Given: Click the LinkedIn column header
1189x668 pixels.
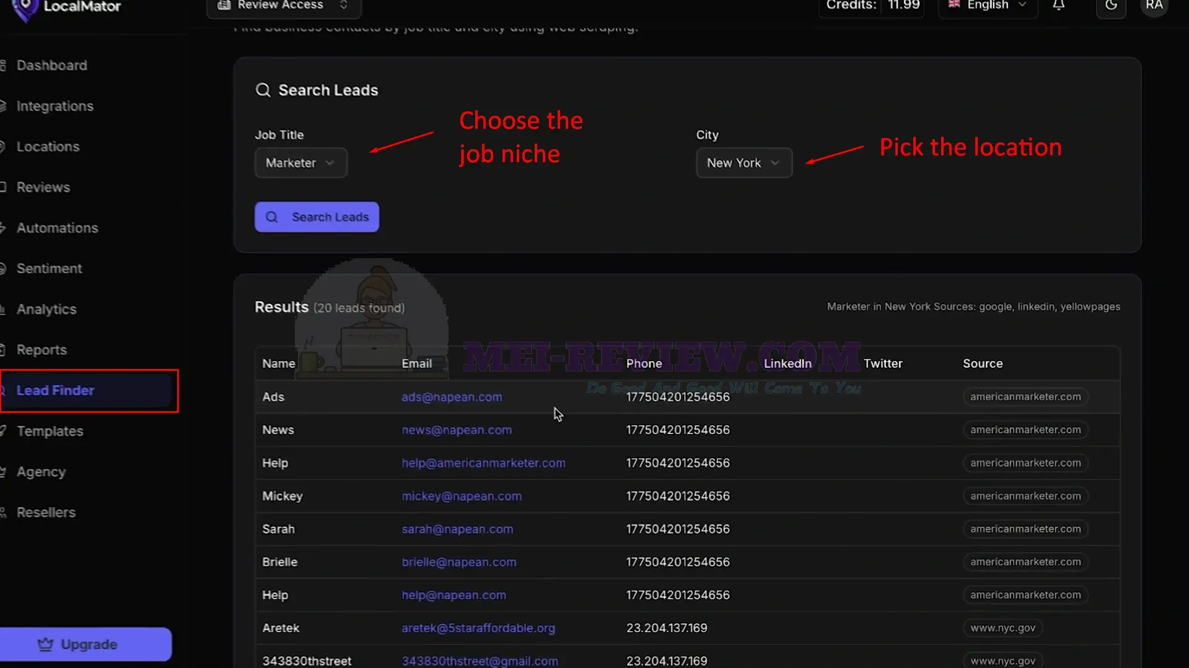Looking at the screenshot, I should [788, 363].
